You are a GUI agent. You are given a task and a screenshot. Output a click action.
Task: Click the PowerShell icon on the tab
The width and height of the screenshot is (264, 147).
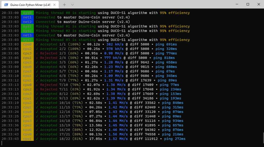(6, 5)
